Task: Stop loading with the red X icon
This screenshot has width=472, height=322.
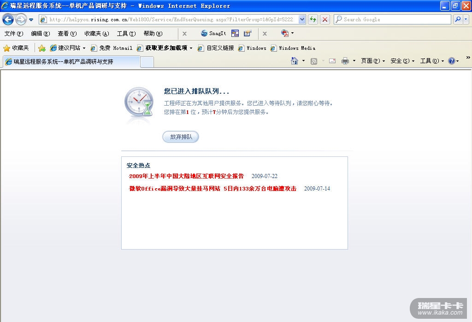Action: coord(325,19)
